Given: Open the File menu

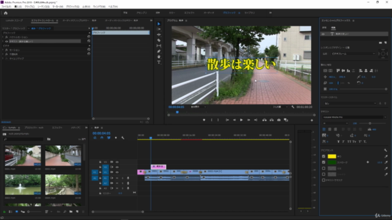Looking at the screenshot, I should [x=6, y=7].
